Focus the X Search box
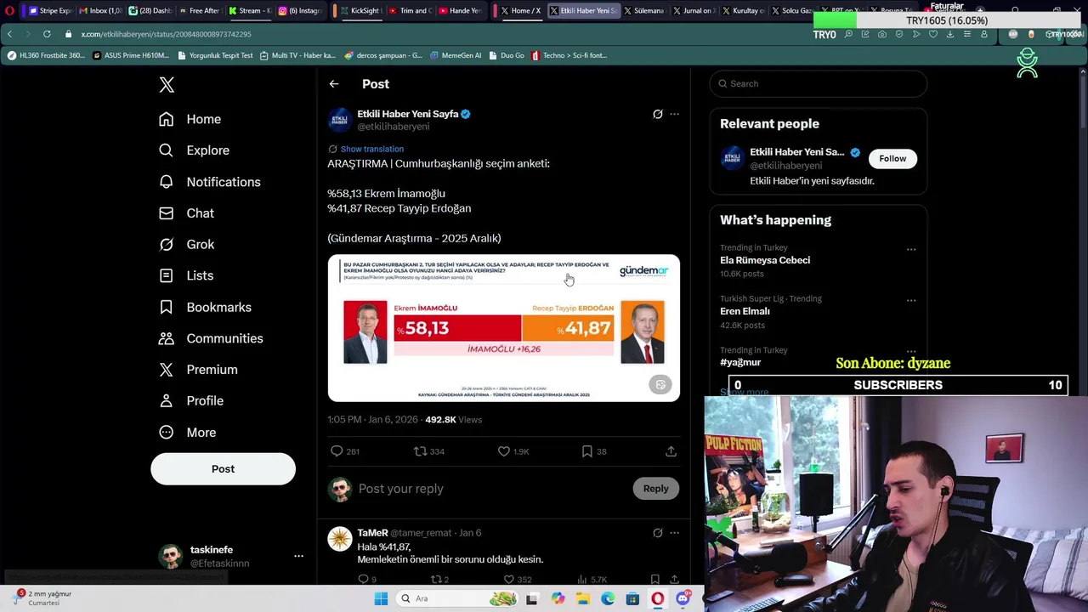This screenshot has height=612, width=1088. click(x=819, y=83)
